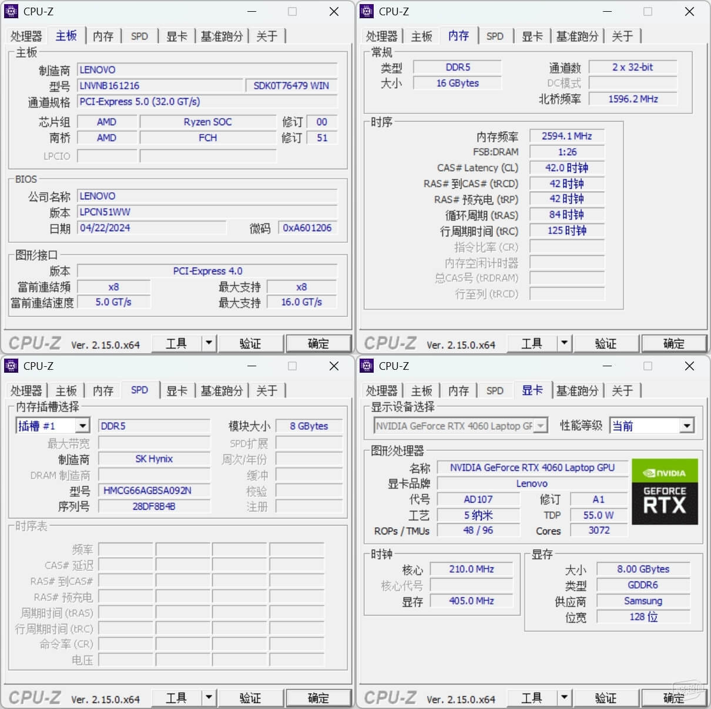Viewport: 711px width, 709px height.
Task: Open 关于 tab in SPD window
Action: tap(267, 391)
